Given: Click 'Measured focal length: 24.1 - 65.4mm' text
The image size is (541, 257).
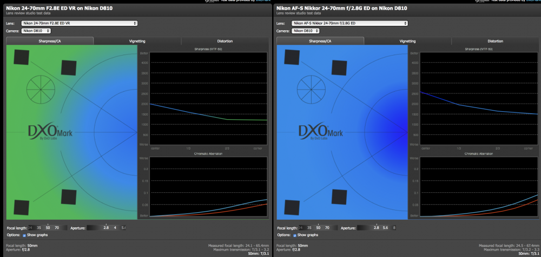Looking at the screenshot, I should [239, 246].
